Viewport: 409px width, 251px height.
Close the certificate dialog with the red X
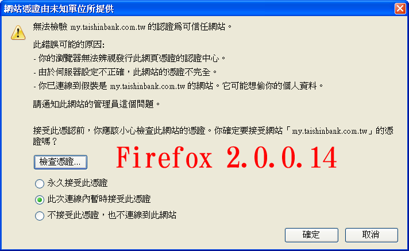pos(400,9)
